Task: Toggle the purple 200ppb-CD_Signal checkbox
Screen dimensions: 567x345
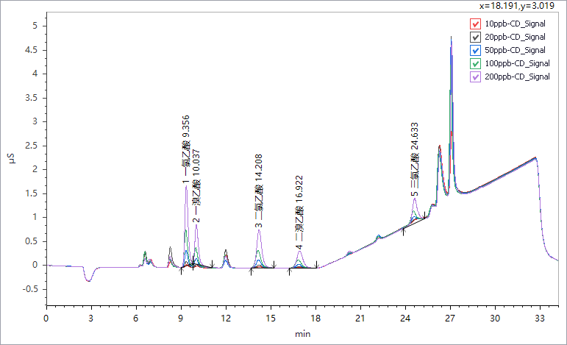Action: tap(475, 77)
